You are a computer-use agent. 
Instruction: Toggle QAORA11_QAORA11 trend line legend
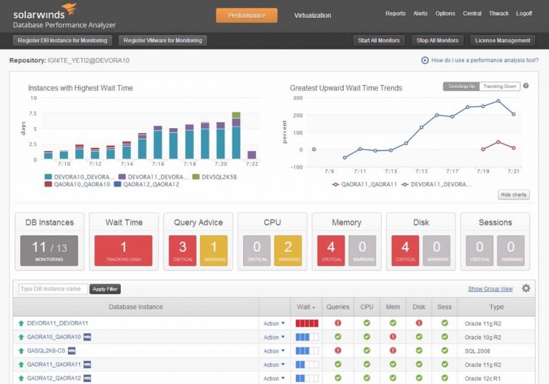tap(365, 184)
